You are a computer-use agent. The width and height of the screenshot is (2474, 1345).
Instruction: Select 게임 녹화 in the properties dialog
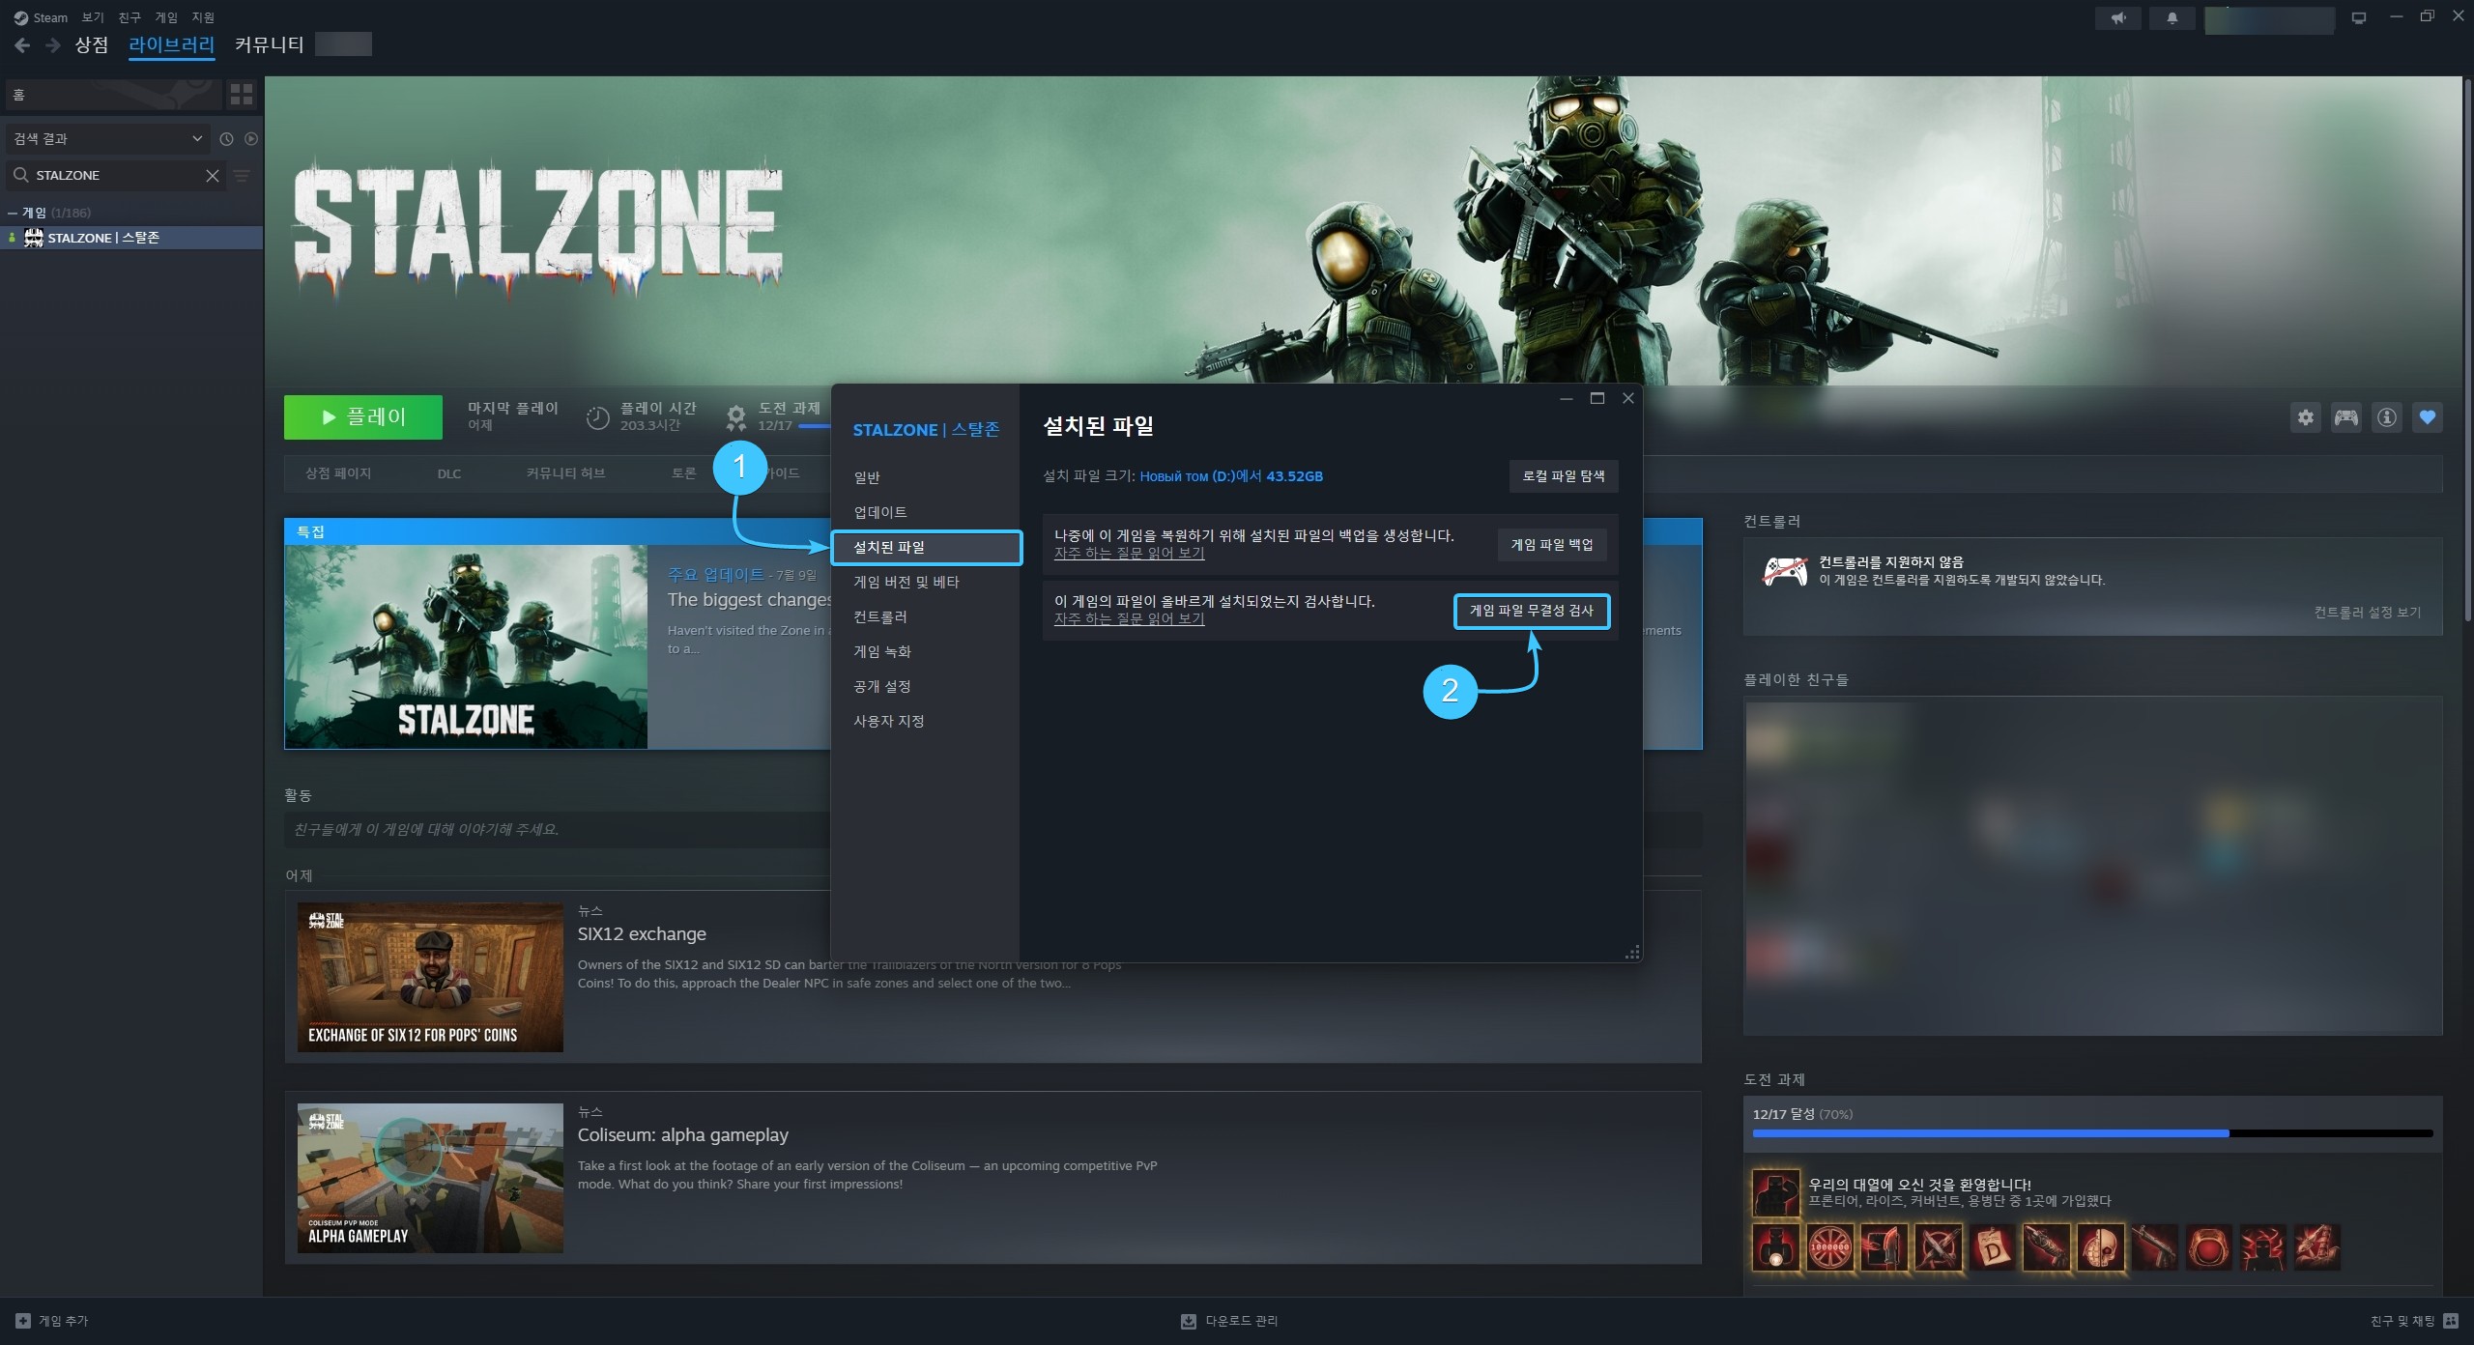point(925,651)
